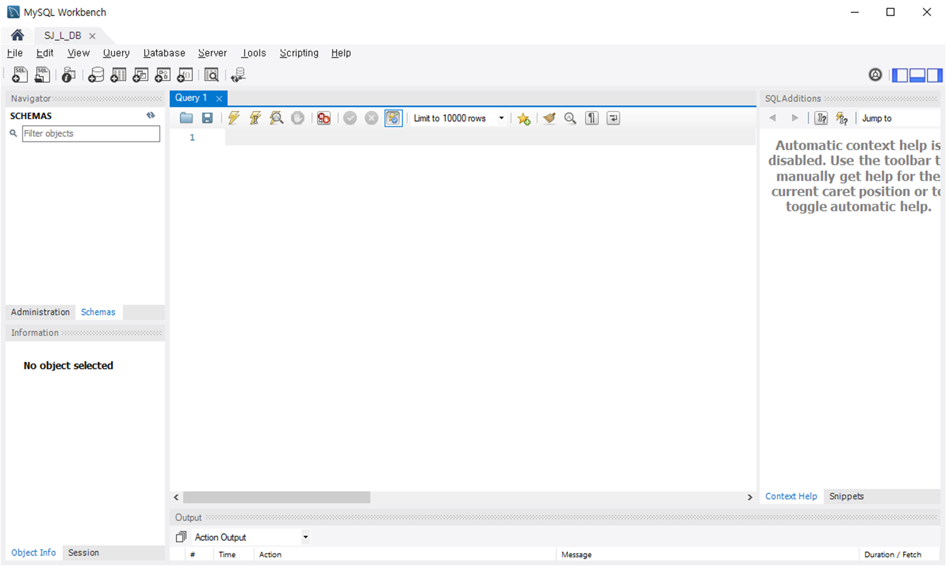The image size is (946, 566).
Task: Toggle the right SQL Additions panel visibility
Action: coord(934,75)
